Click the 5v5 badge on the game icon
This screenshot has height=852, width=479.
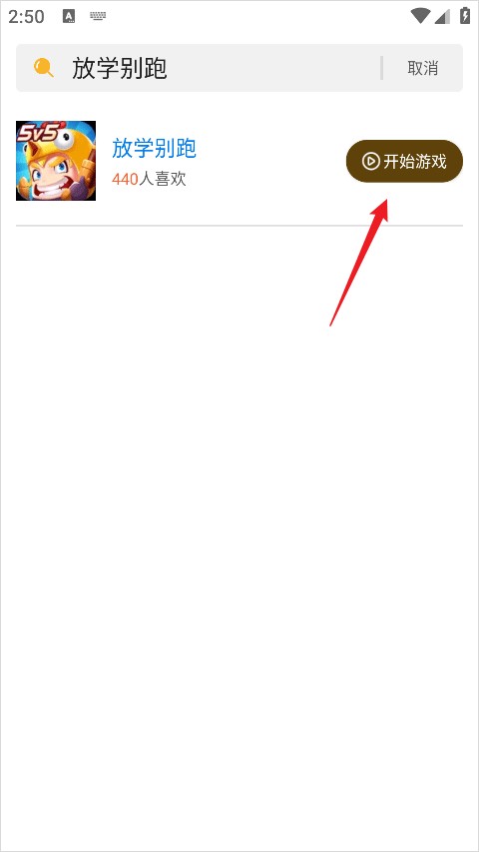[x=36, y=134]
